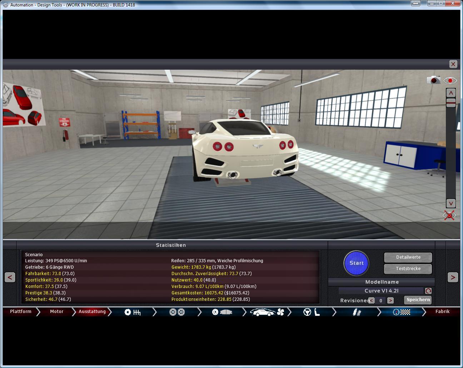The height and width of the screenshot is (368, 463).
Task: Open the testing tab with checkered flag
Action: pos(401,312)
